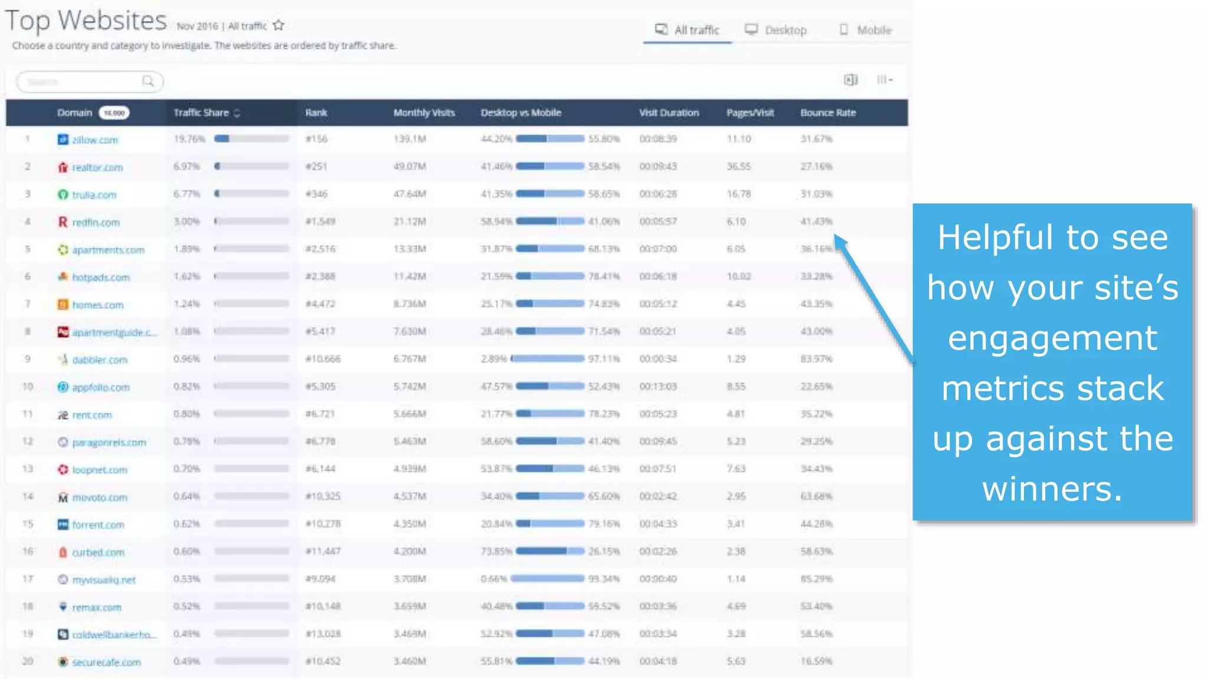
Task: Open the apartmentguide.c... link
Action: pyautogui.click(x=114, y=332)
